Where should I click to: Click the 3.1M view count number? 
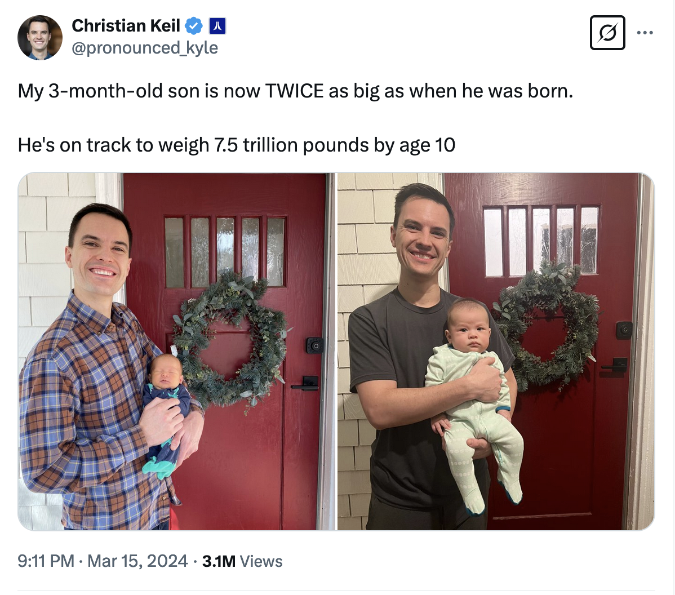coord(219,561)
